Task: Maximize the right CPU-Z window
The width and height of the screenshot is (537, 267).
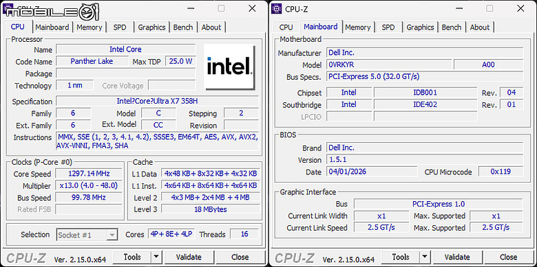Action: tap(489, 8)
